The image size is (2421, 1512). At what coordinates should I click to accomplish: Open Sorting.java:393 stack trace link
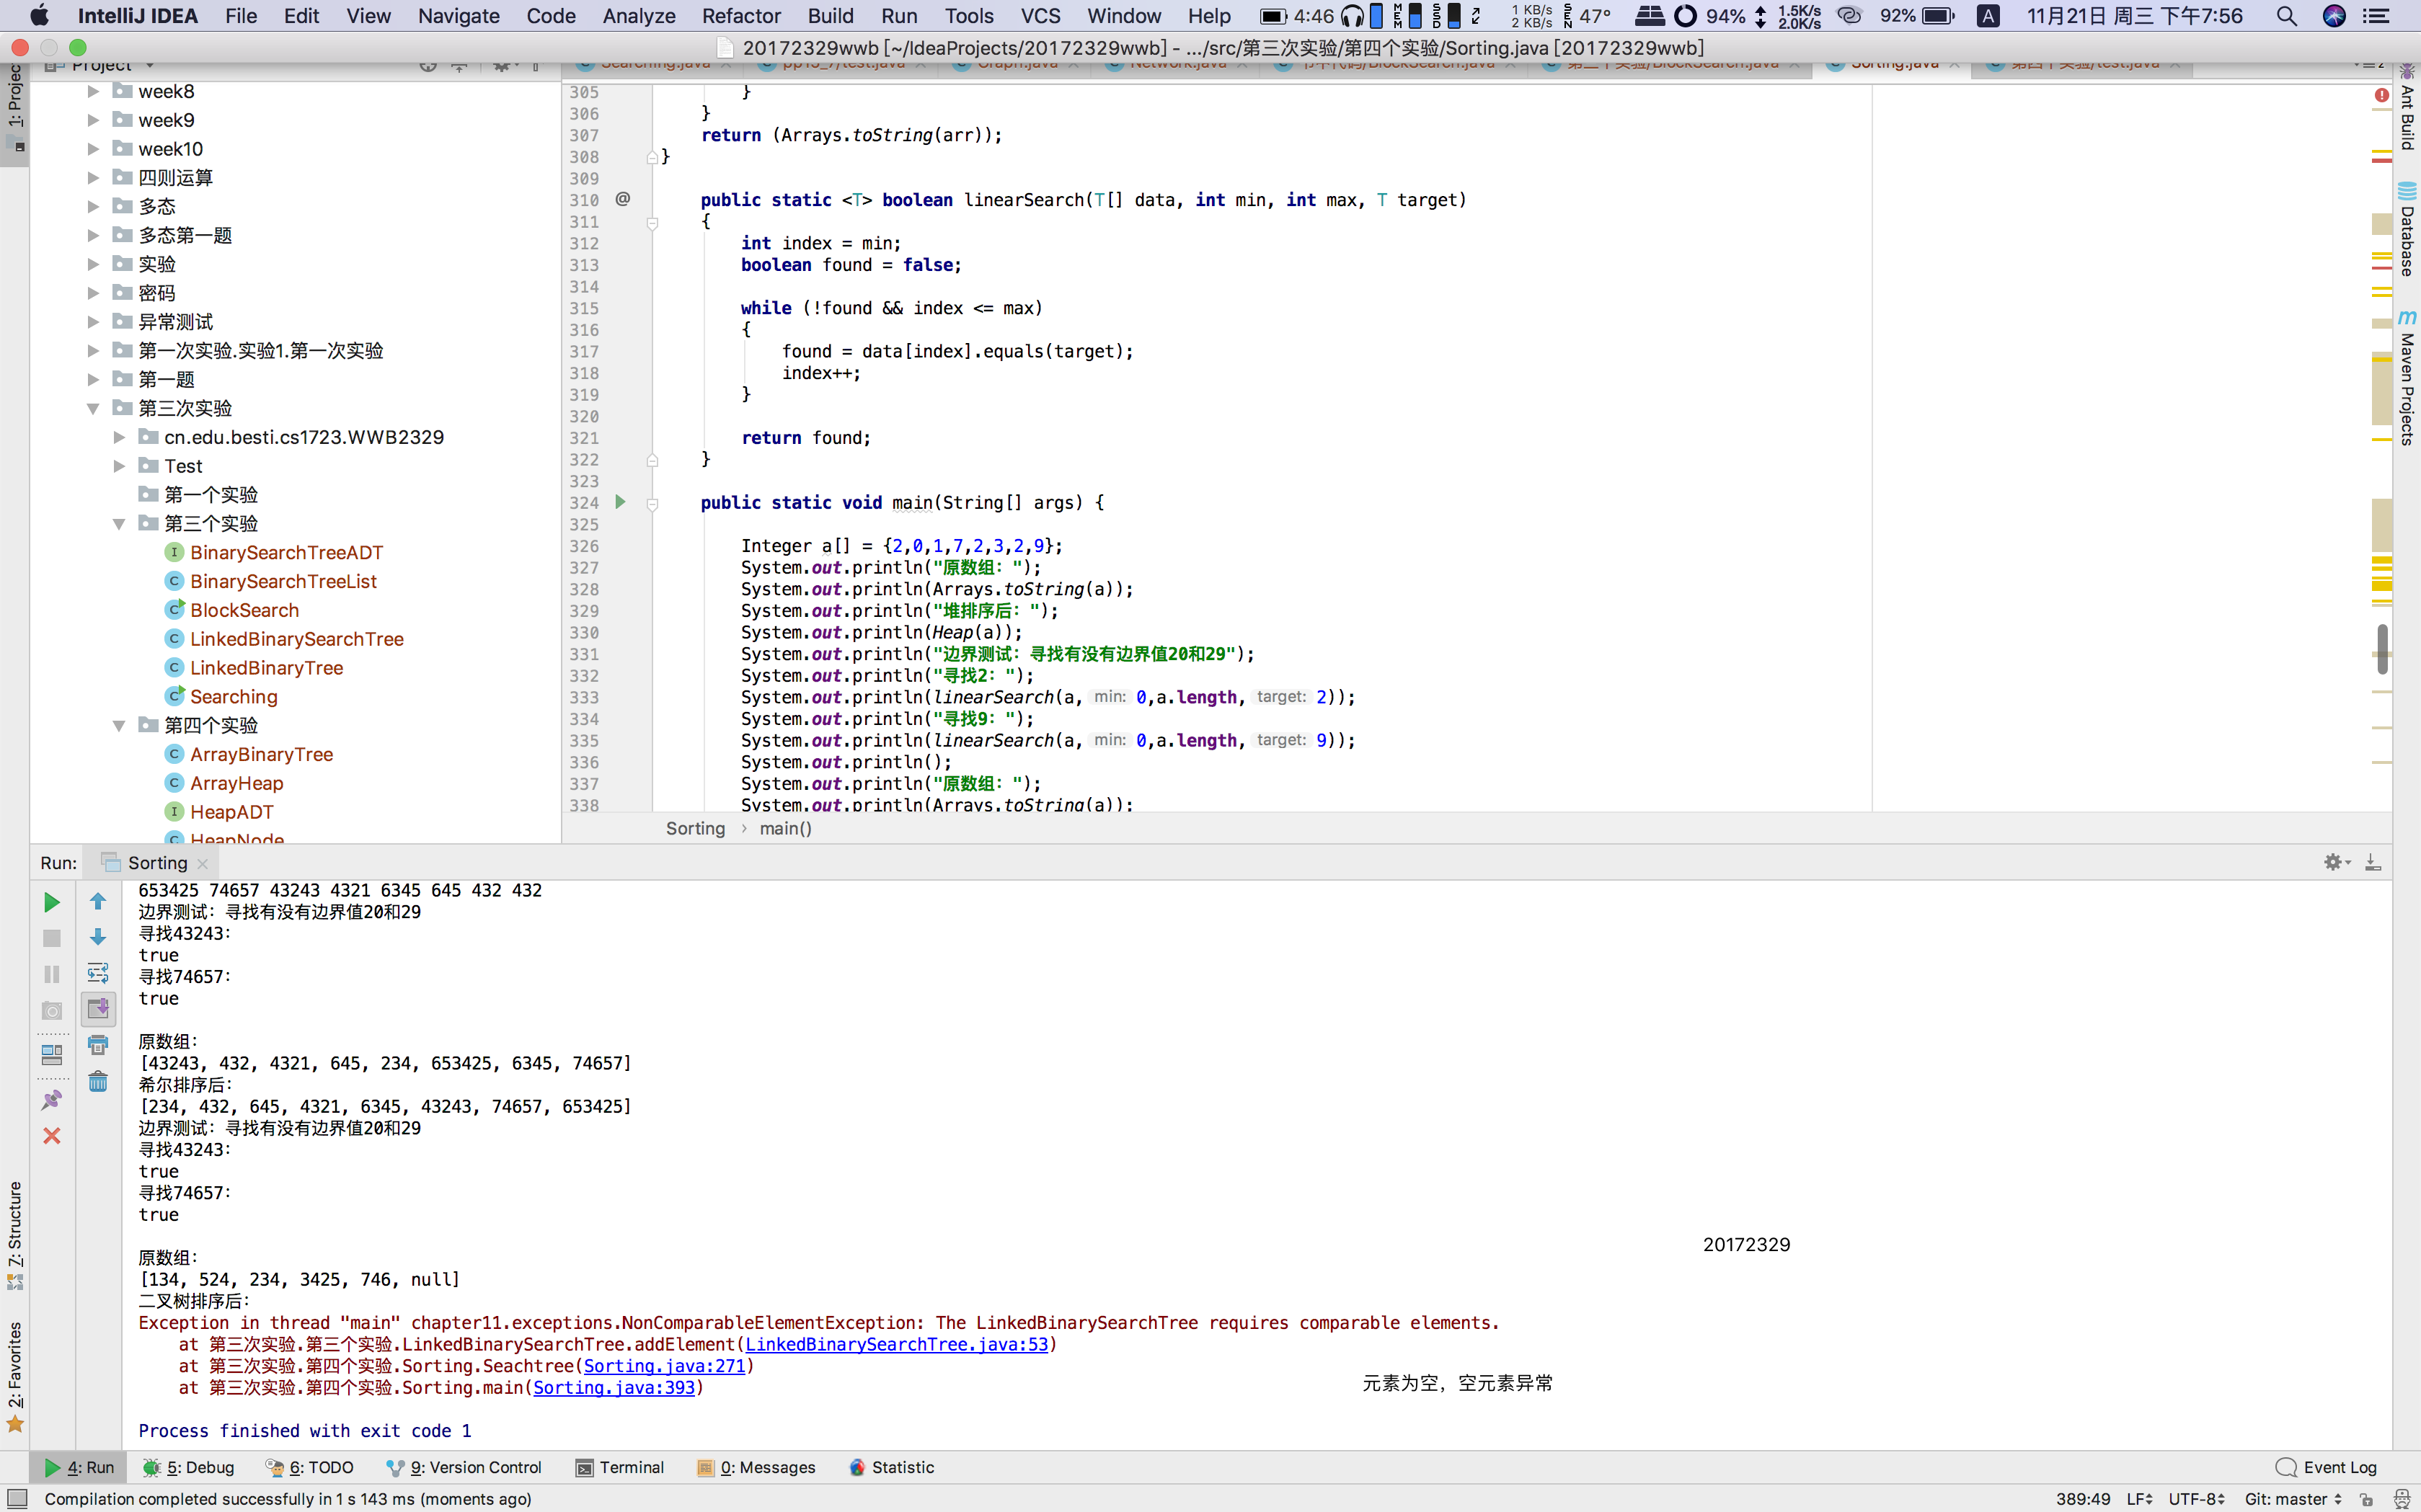(614, 1387)
